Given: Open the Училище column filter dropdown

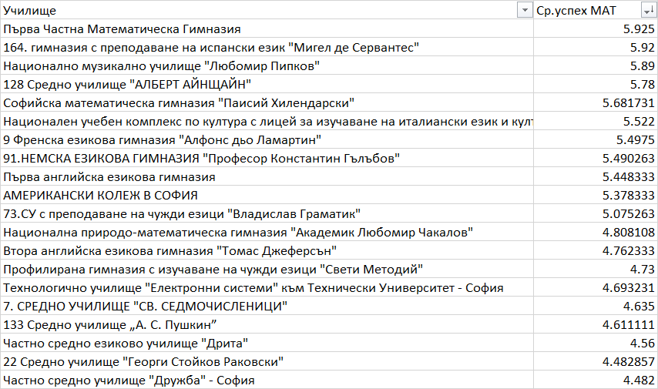Looking at the screenshot, I should tap(525, 10).
